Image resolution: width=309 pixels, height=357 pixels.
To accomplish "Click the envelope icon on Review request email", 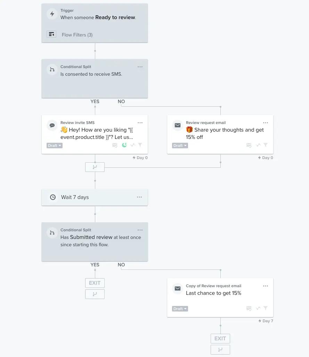I will tap(178, 125).
